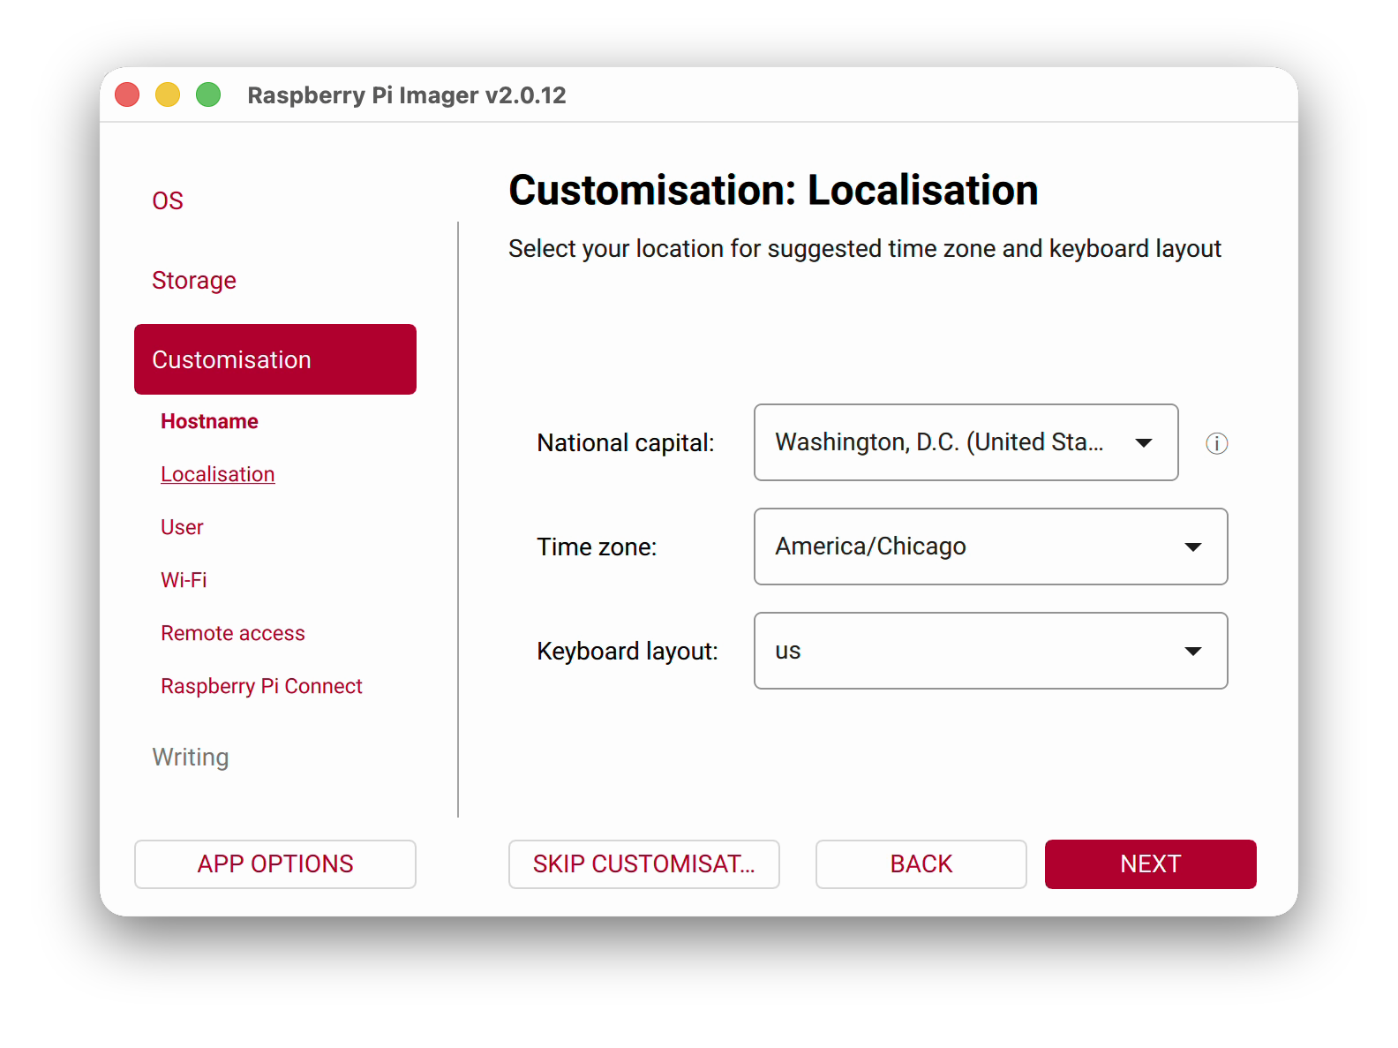This screenshot has height=1048, width=1398.
Task: Jump to the User settings page
Action: click(182, 527)
